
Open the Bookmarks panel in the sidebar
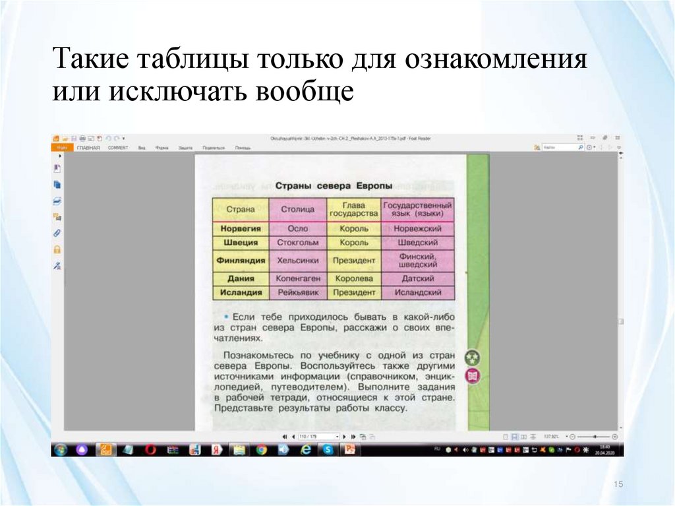pos(57,168)
